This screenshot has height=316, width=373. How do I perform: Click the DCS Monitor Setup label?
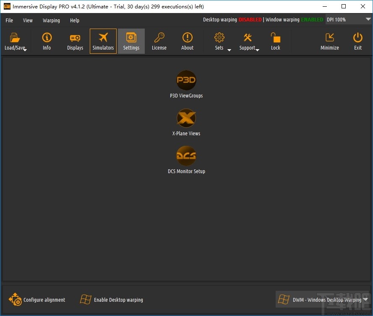click(186, 171)
